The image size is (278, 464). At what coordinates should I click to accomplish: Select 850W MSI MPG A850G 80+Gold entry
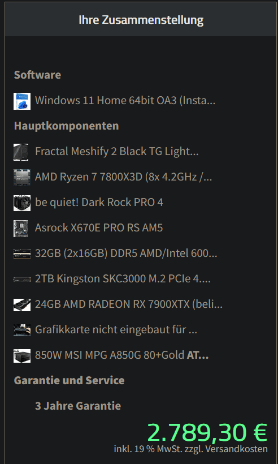(x=122, y=355)
